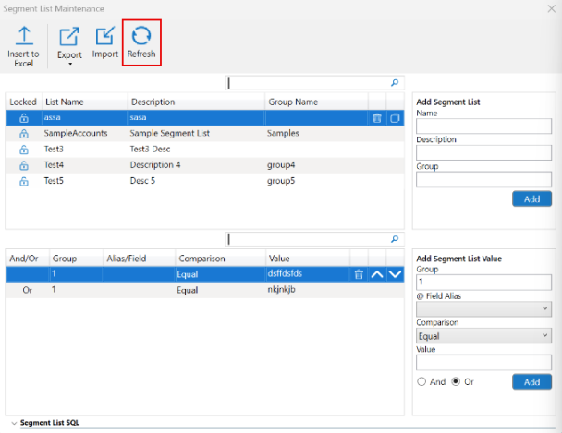Move the selected value row down

pyautogui.click(x=396, y=274)
